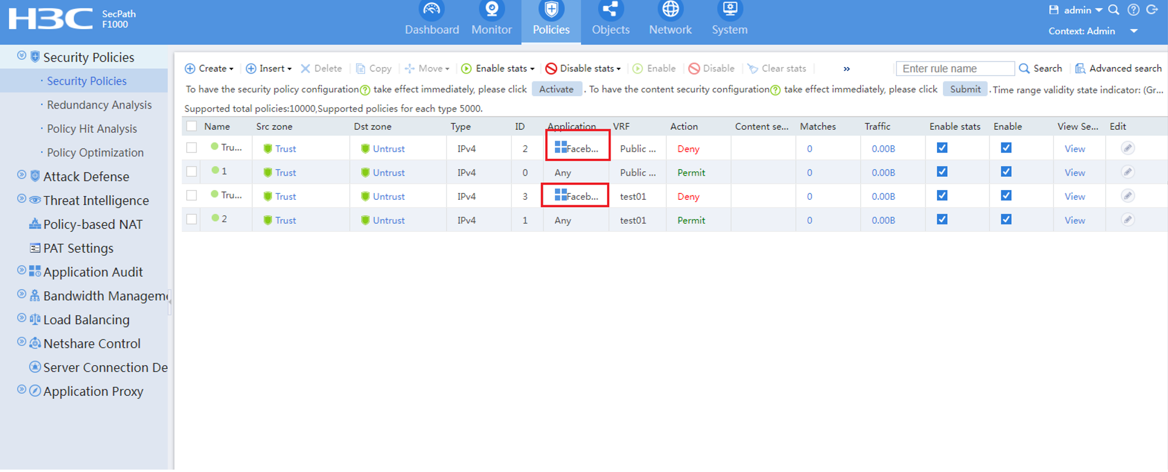Expand the Application Audit group
This screenshot has height=472, width=1168.
coord(22,270)
